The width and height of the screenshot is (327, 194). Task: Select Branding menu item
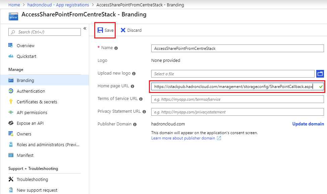tap(45, 80)
